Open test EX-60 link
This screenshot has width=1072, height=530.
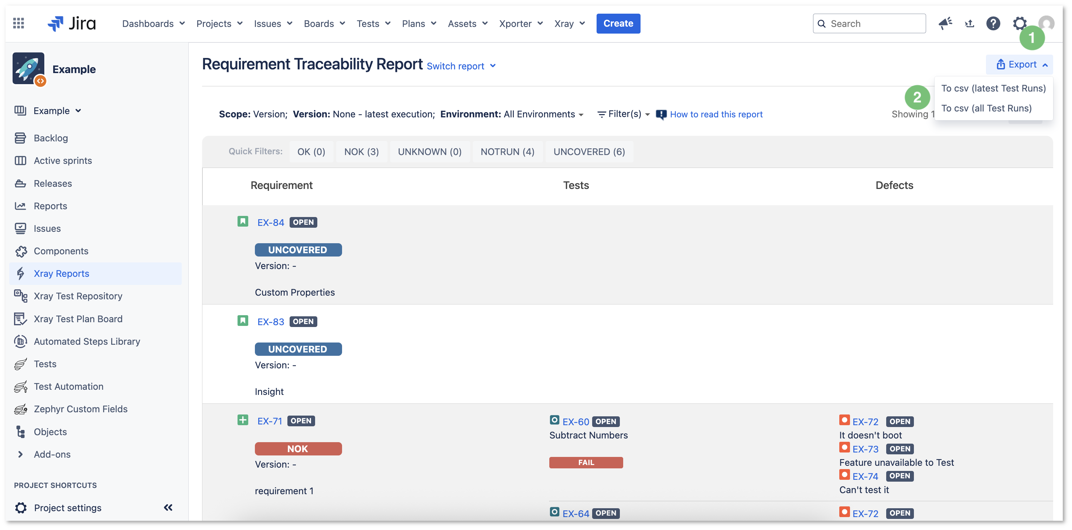pyautogui.click(x=576, y=421)
